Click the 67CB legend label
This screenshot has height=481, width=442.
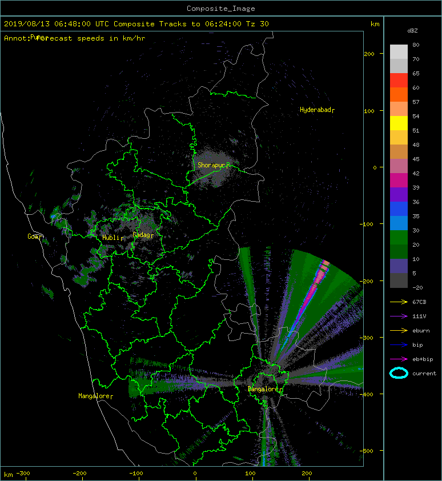(419, 302)
